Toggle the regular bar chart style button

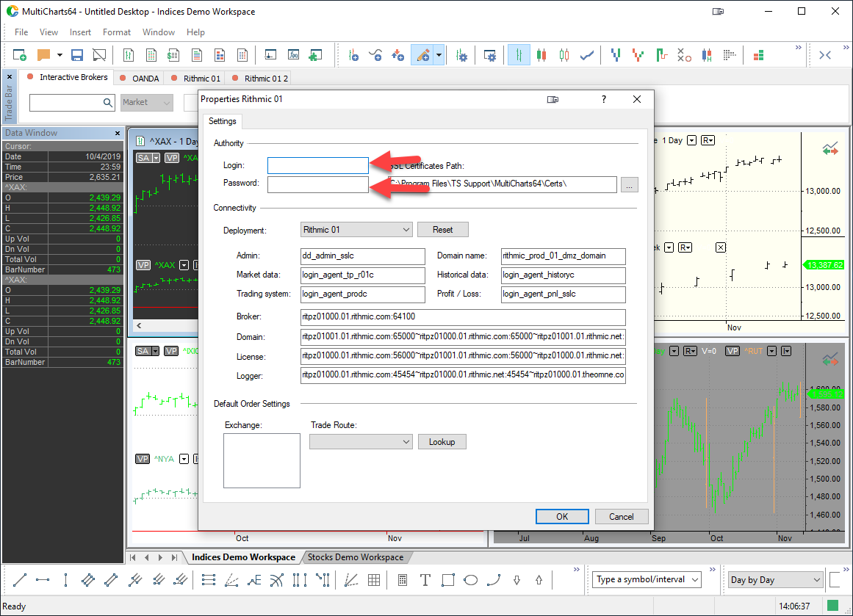[519, 55]
